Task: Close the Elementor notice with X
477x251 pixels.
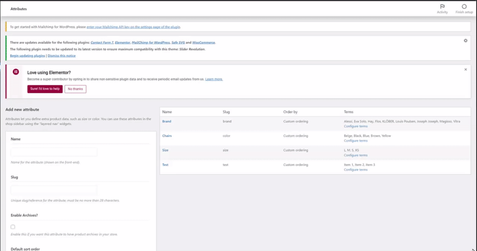Action: point(466,69)
